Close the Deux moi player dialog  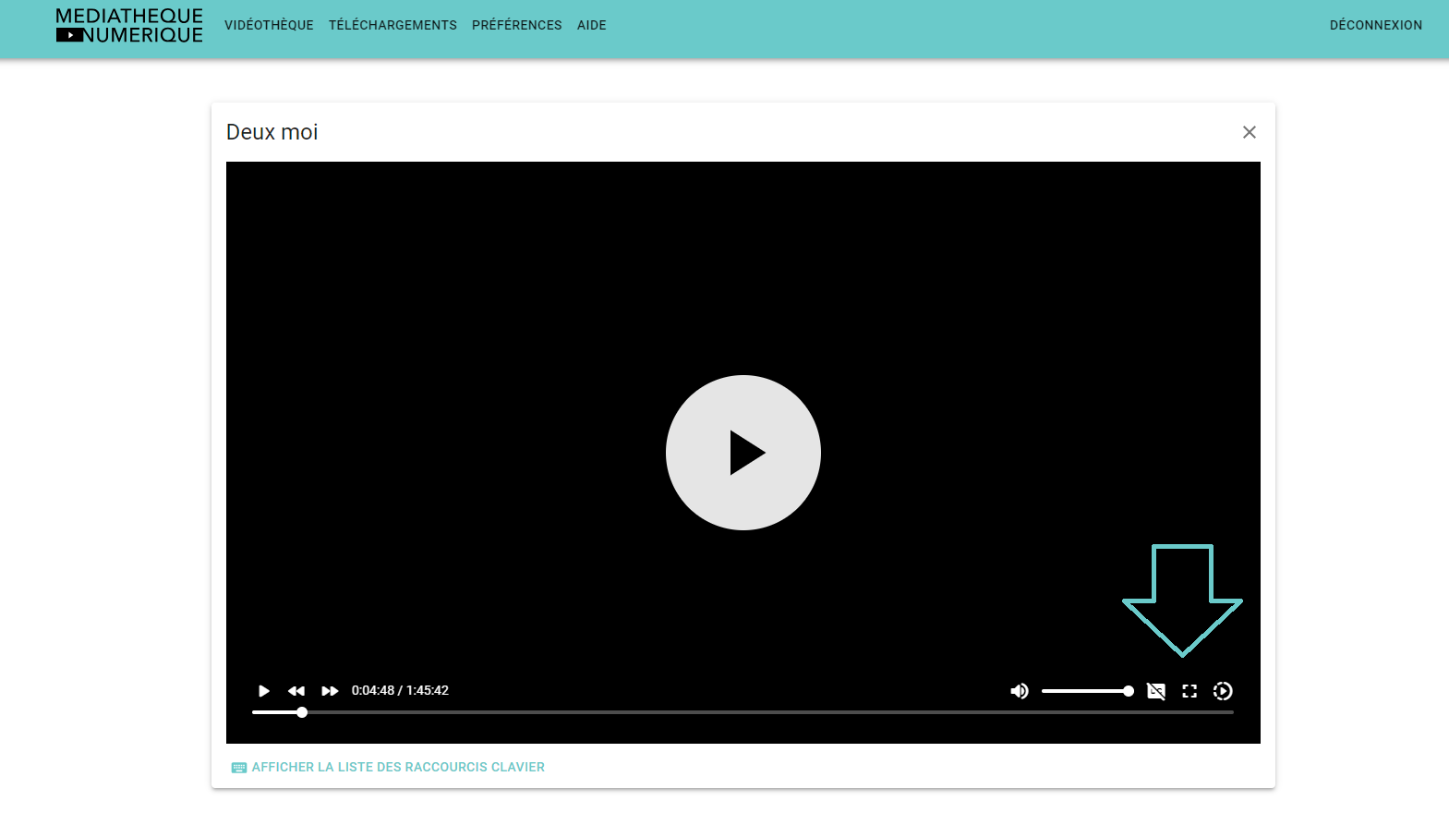click(1250, 132)
